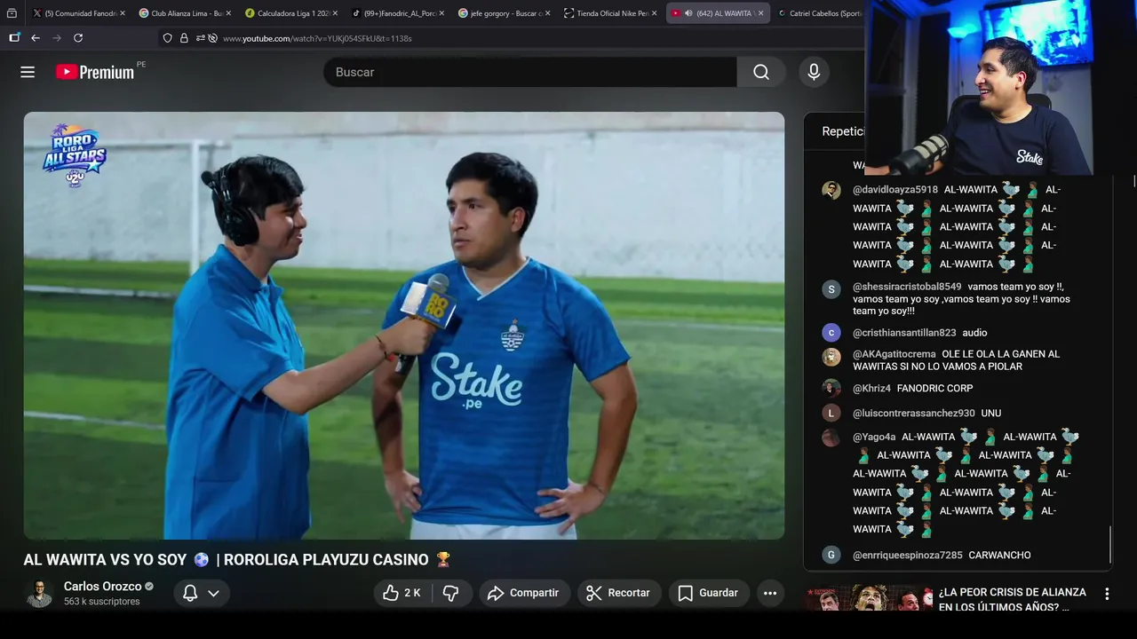The width and height of the screenshot is (1137, 639).
Task: Click the FANODRIC CORP chat message
Action: pos(934,389)
